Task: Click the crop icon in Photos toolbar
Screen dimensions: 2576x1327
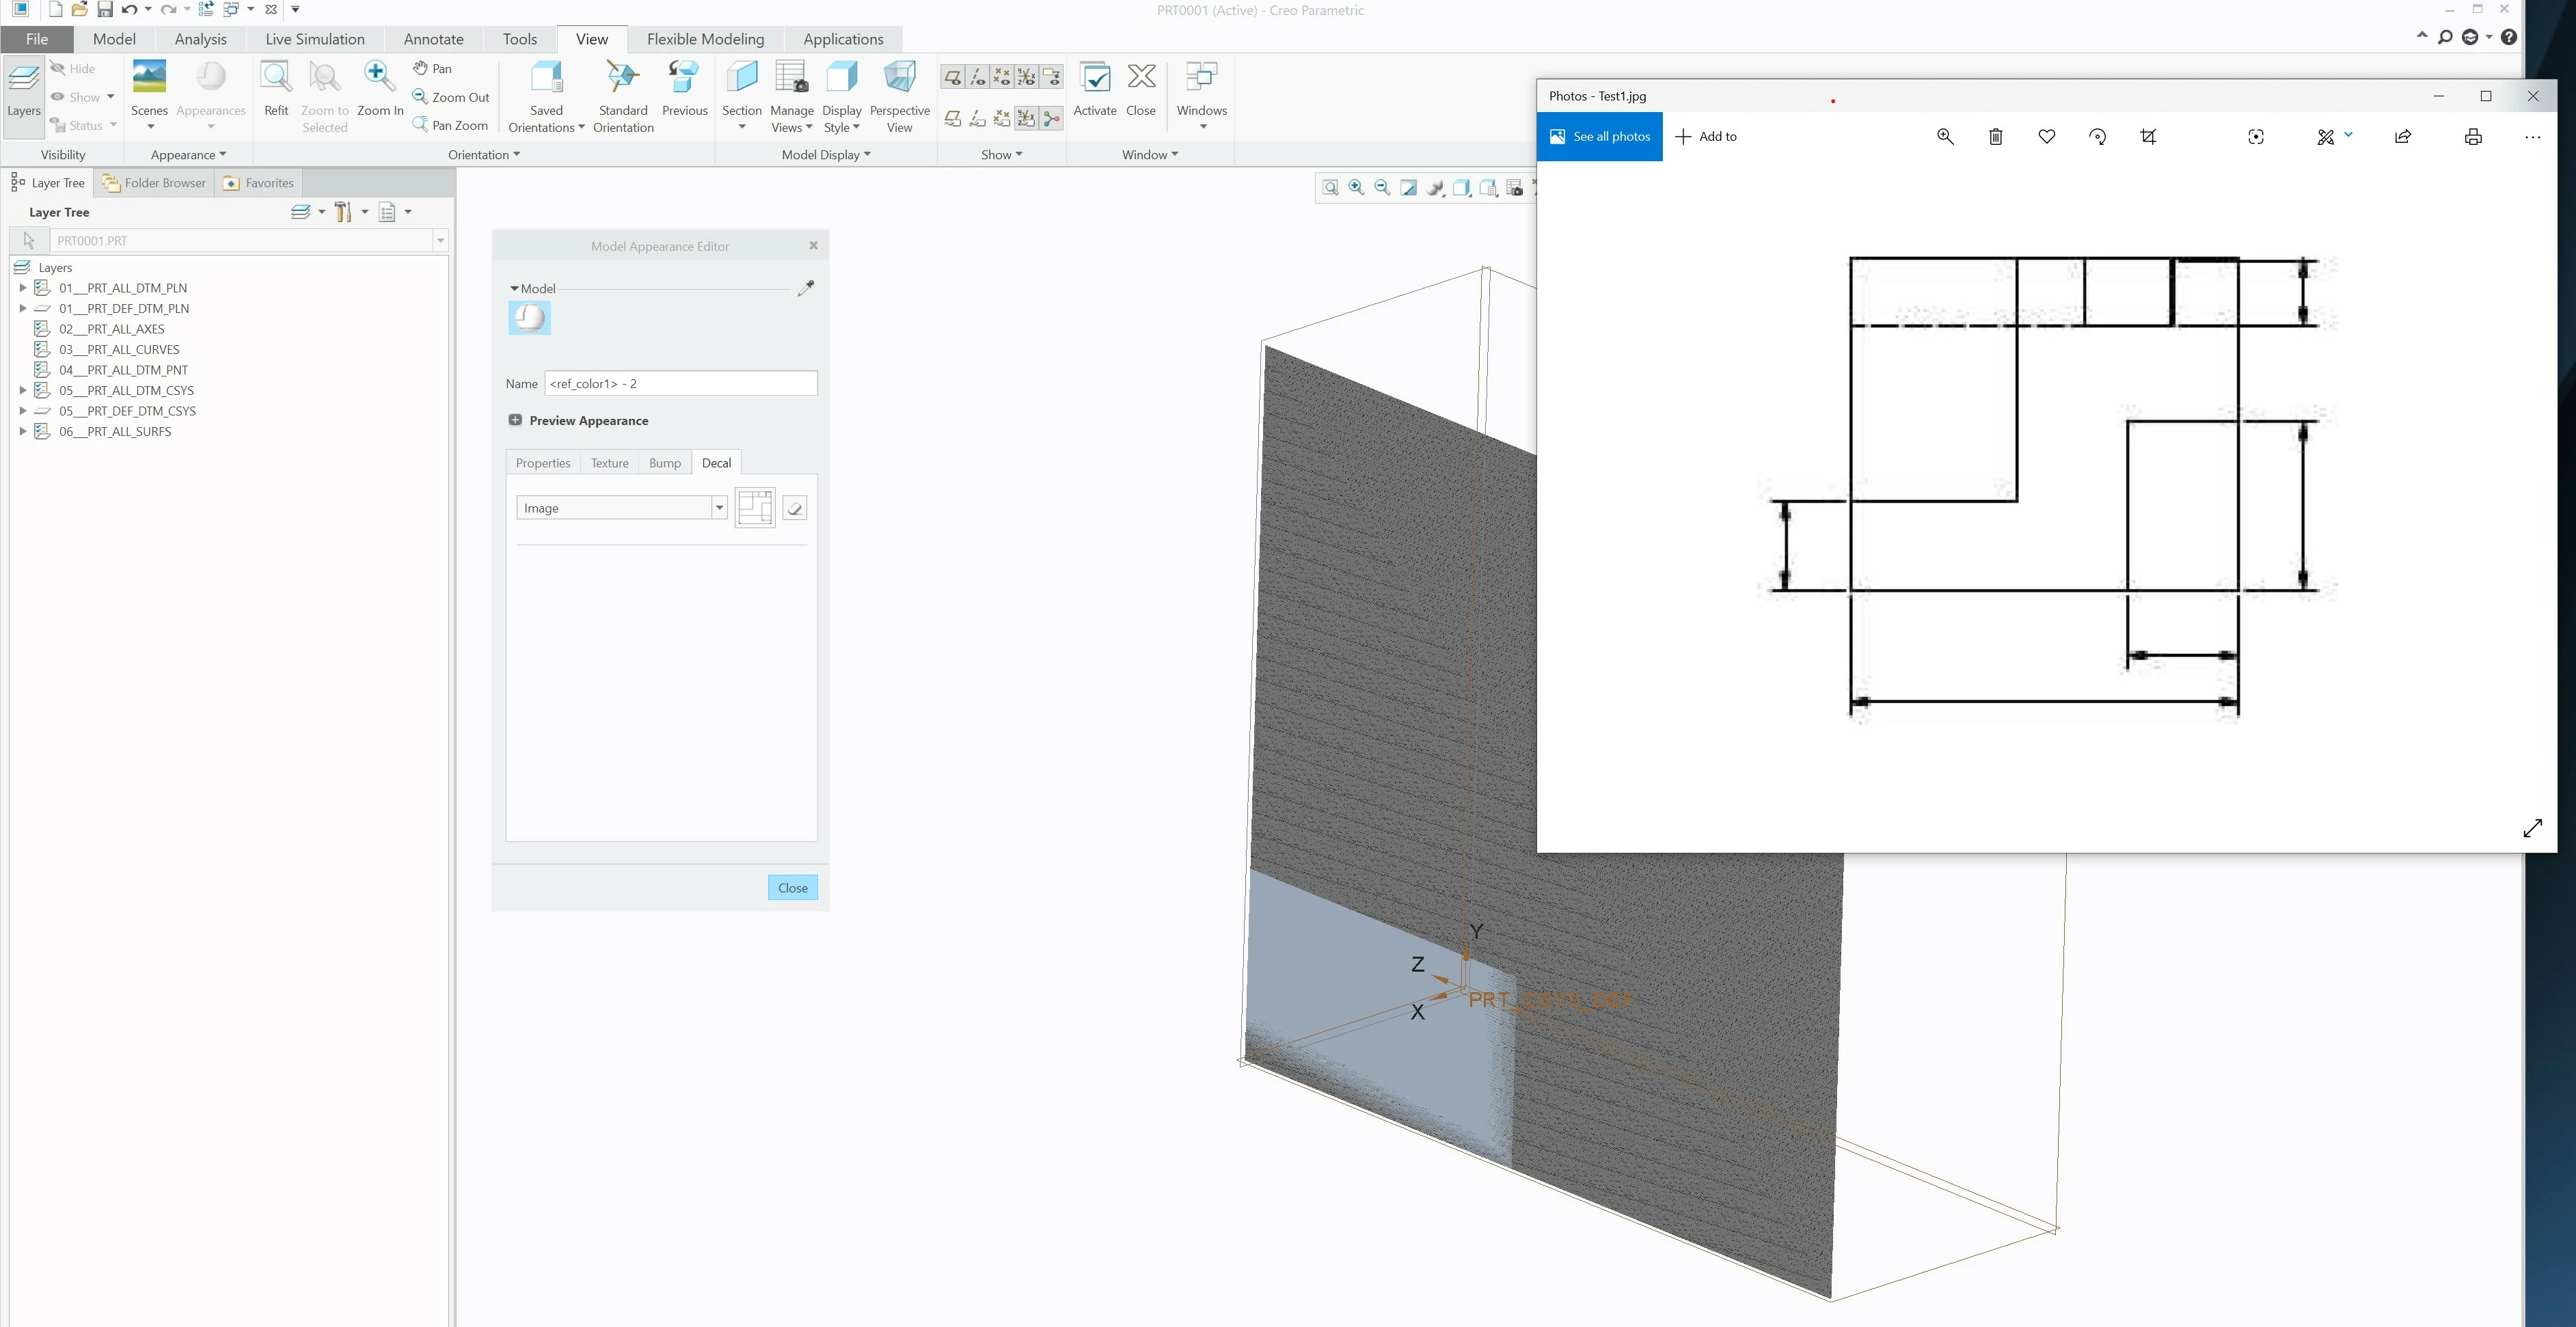Action: 2148,137
